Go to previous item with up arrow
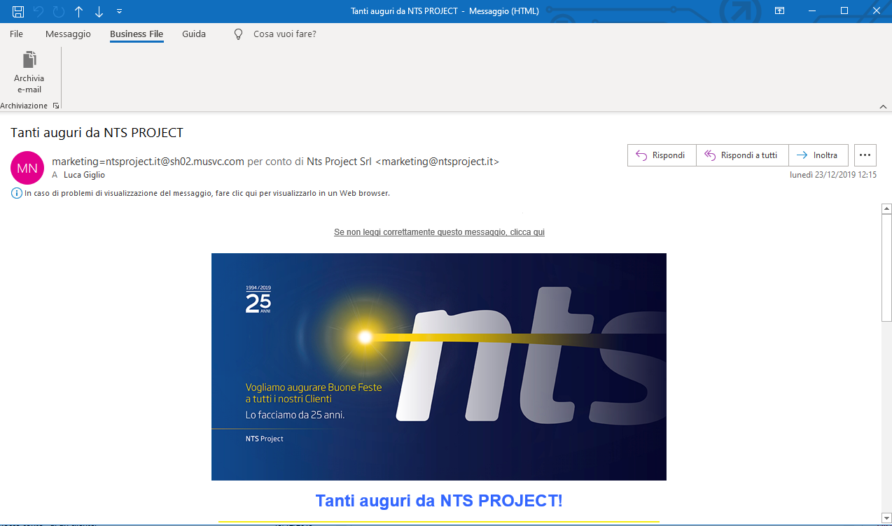 (x=79, y=11)
